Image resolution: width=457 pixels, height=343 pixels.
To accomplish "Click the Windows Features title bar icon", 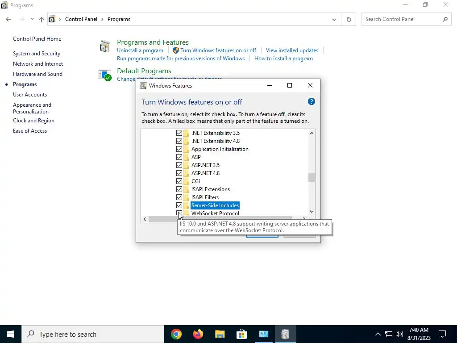I will pos(143,85).
